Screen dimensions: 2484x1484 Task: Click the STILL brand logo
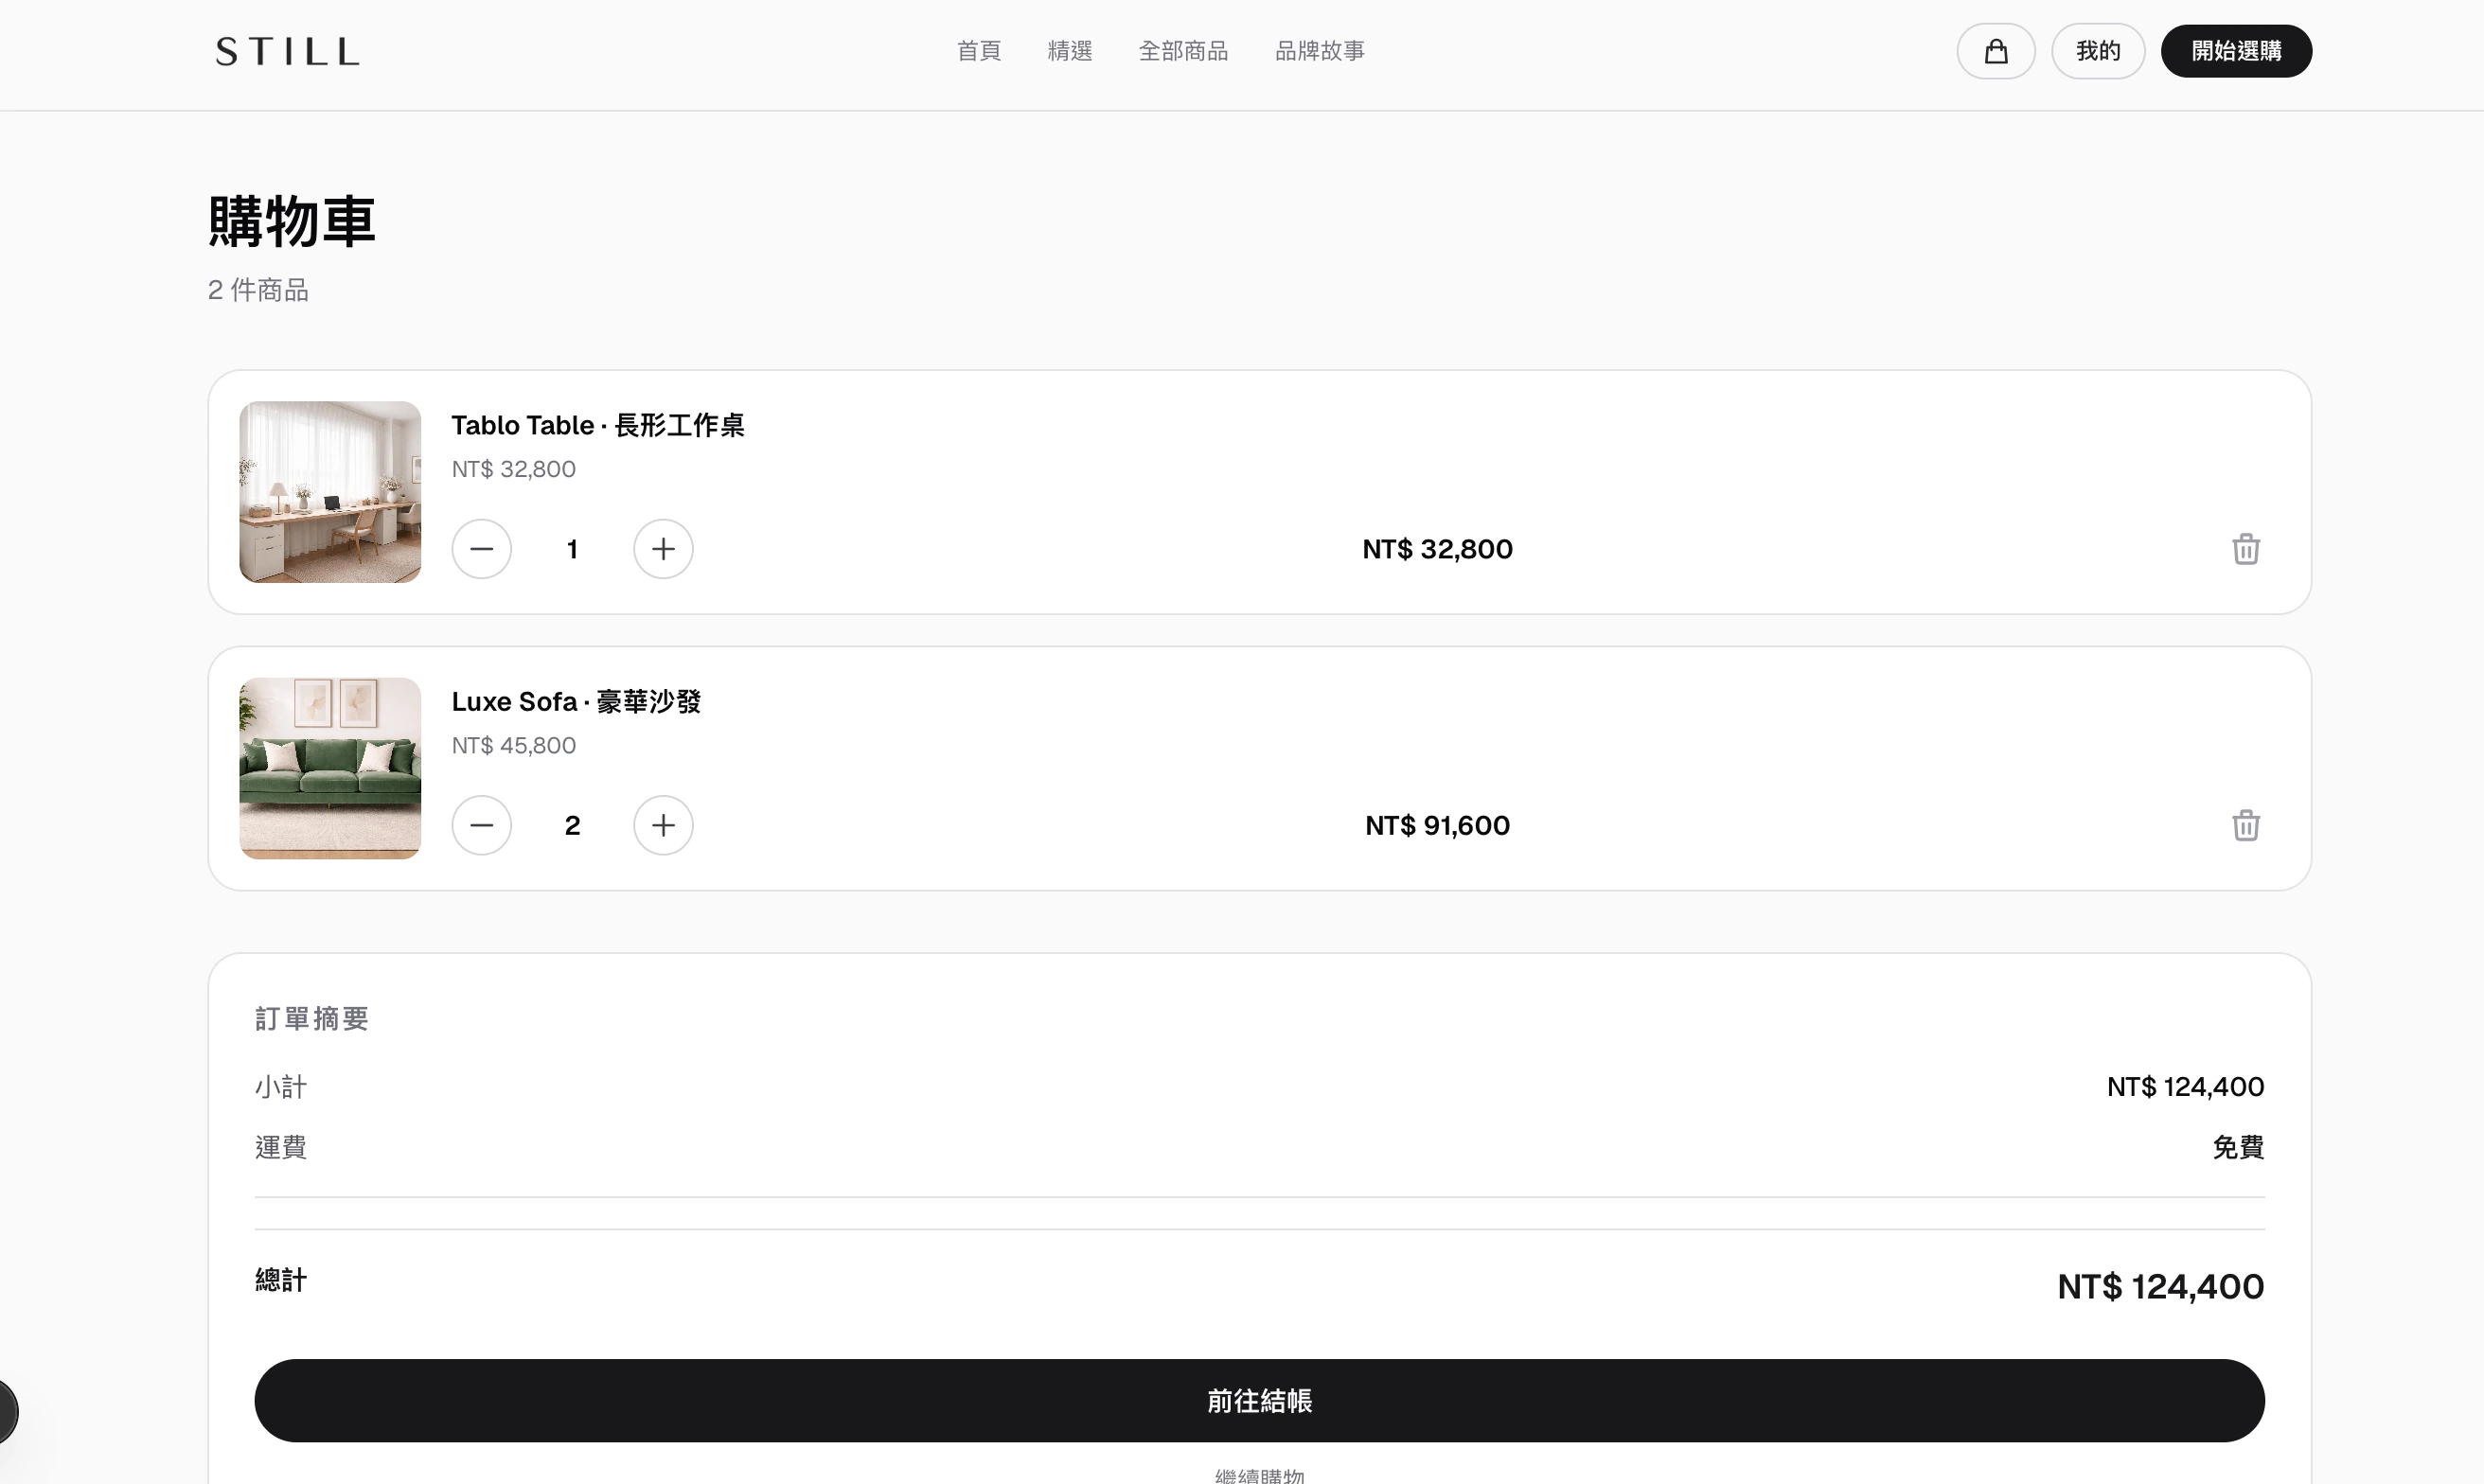click(x=287, y=51)
